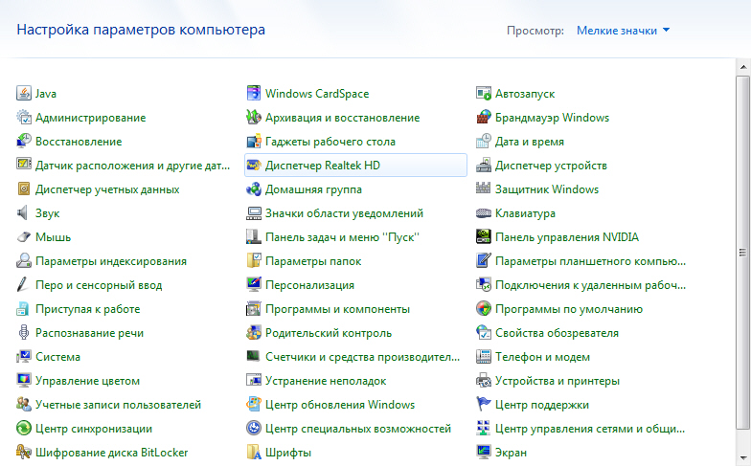The height and width of the screenshot is (466, 751).
Task: Click the Центр обновления Windows icon
Action: point(254,405)
